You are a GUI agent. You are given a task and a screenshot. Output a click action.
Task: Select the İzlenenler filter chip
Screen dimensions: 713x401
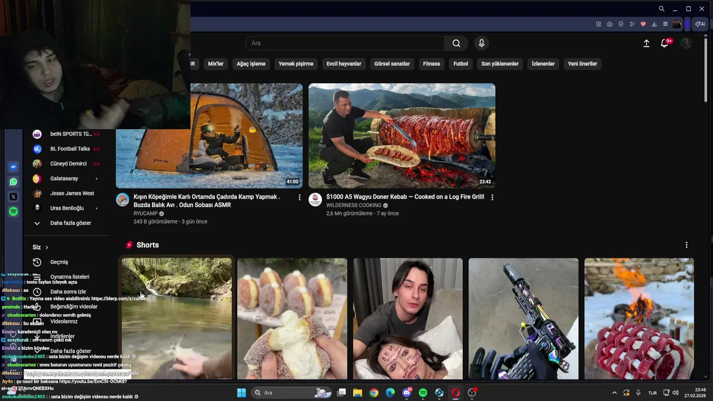pos(543,64)
